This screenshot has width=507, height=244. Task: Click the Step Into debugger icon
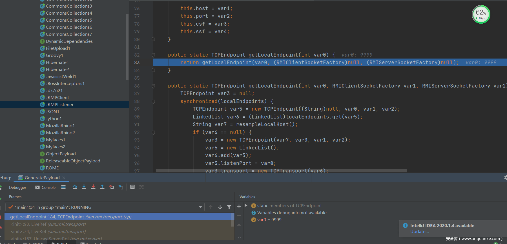(84, 187)
